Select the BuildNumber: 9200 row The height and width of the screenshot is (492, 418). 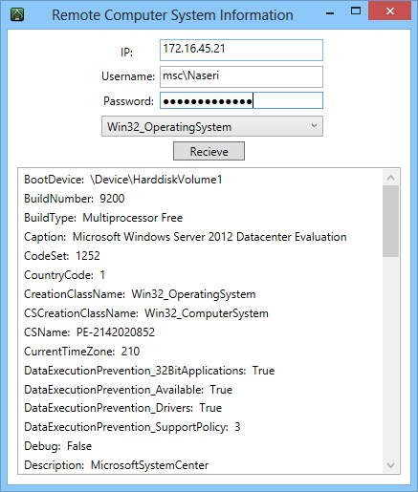[75, 199]
